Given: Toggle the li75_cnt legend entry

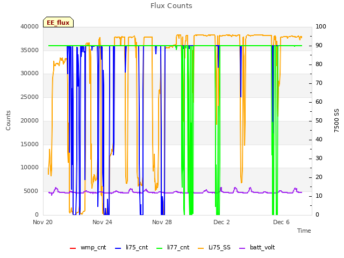Looking at the screenshot, I should coord(131,247).
